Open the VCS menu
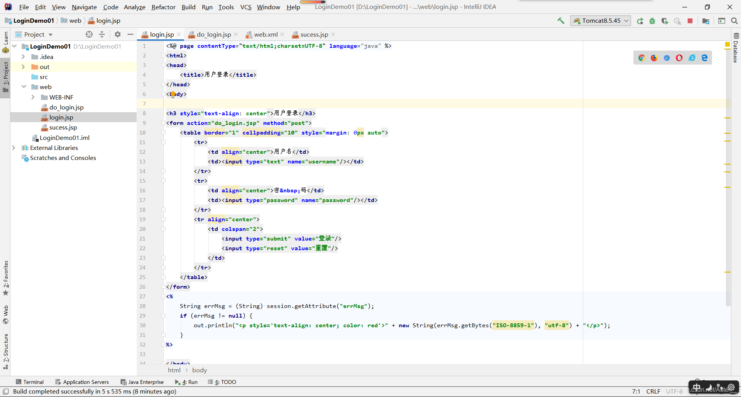 pyautogui.click(x=246, y=7)
